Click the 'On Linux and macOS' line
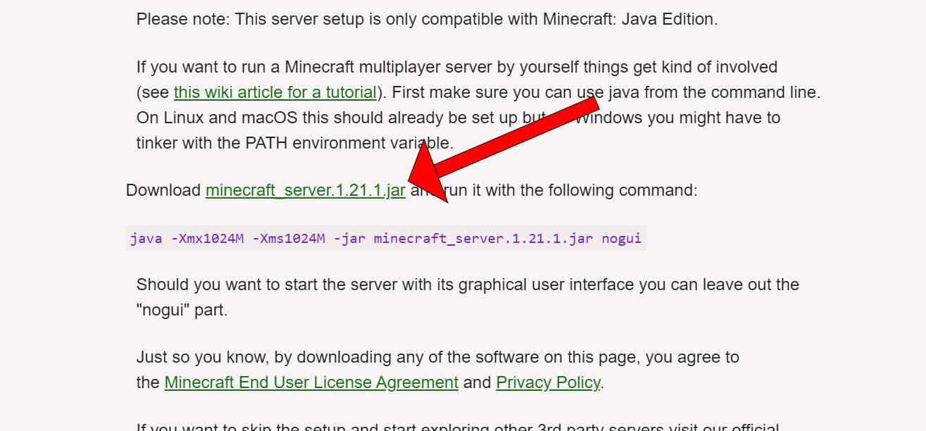The image size is (926, 431). (x=458, y=118)
